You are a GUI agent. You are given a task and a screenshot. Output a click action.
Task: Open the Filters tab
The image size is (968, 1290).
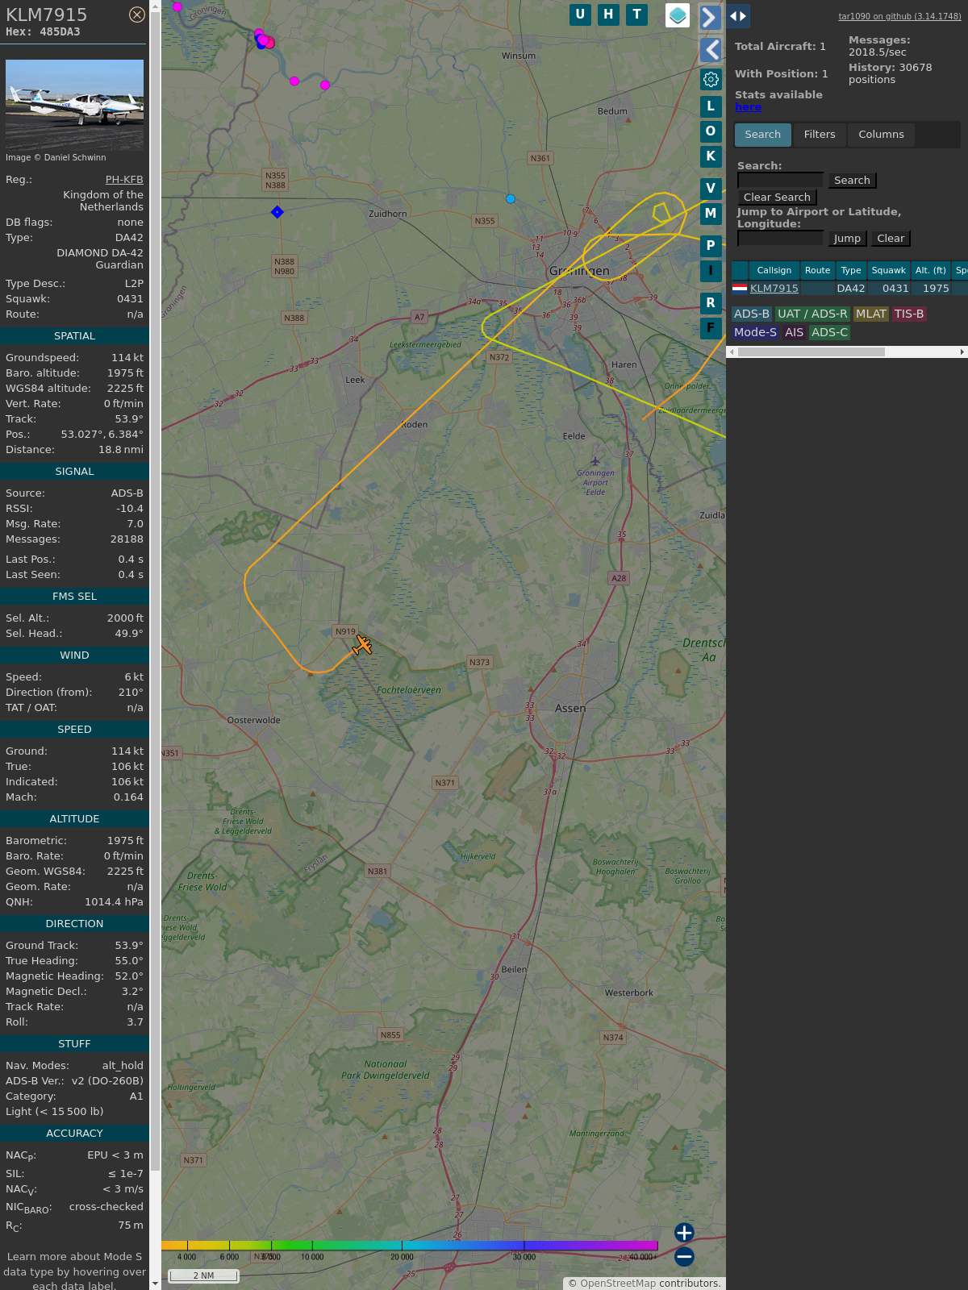820,135
